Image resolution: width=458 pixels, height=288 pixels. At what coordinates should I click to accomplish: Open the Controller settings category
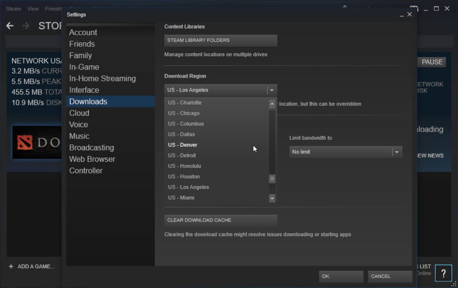[110, 171]
